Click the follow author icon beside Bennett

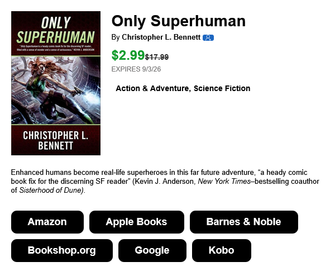pyautogui.click(x=208, y=37)
